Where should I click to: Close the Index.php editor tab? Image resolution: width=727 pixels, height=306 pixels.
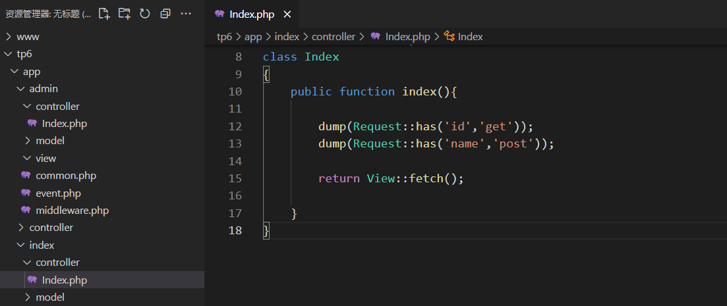287,14
